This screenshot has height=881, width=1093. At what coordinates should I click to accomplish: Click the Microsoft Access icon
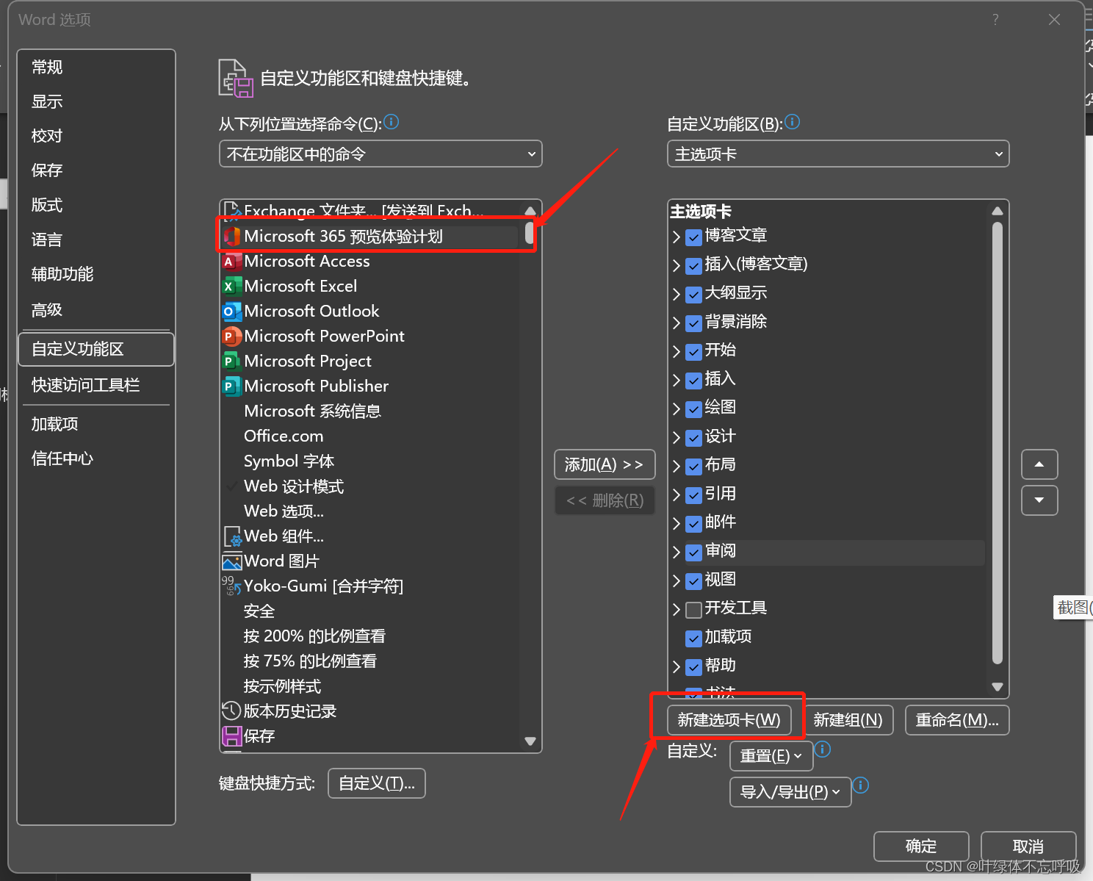[232, 262]
